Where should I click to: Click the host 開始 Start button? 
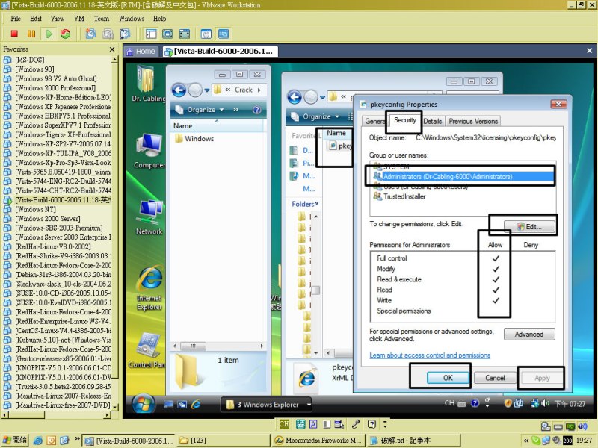coord(15,440)
